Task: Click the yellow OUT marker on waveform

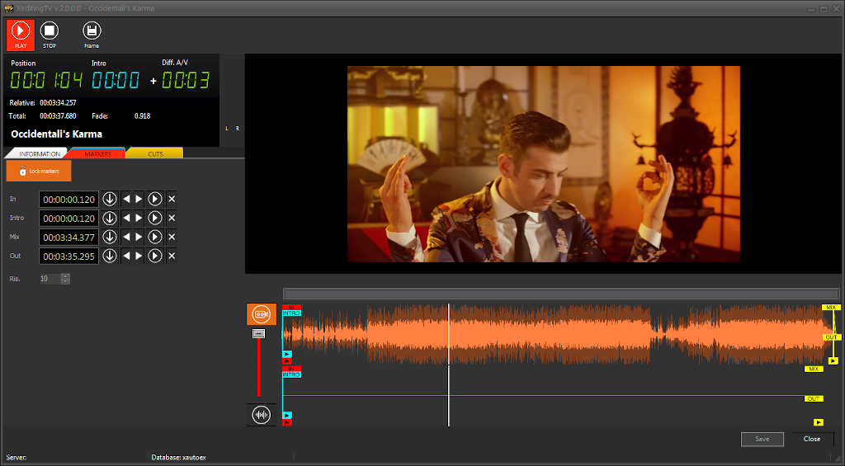Action: pos(831,337)
